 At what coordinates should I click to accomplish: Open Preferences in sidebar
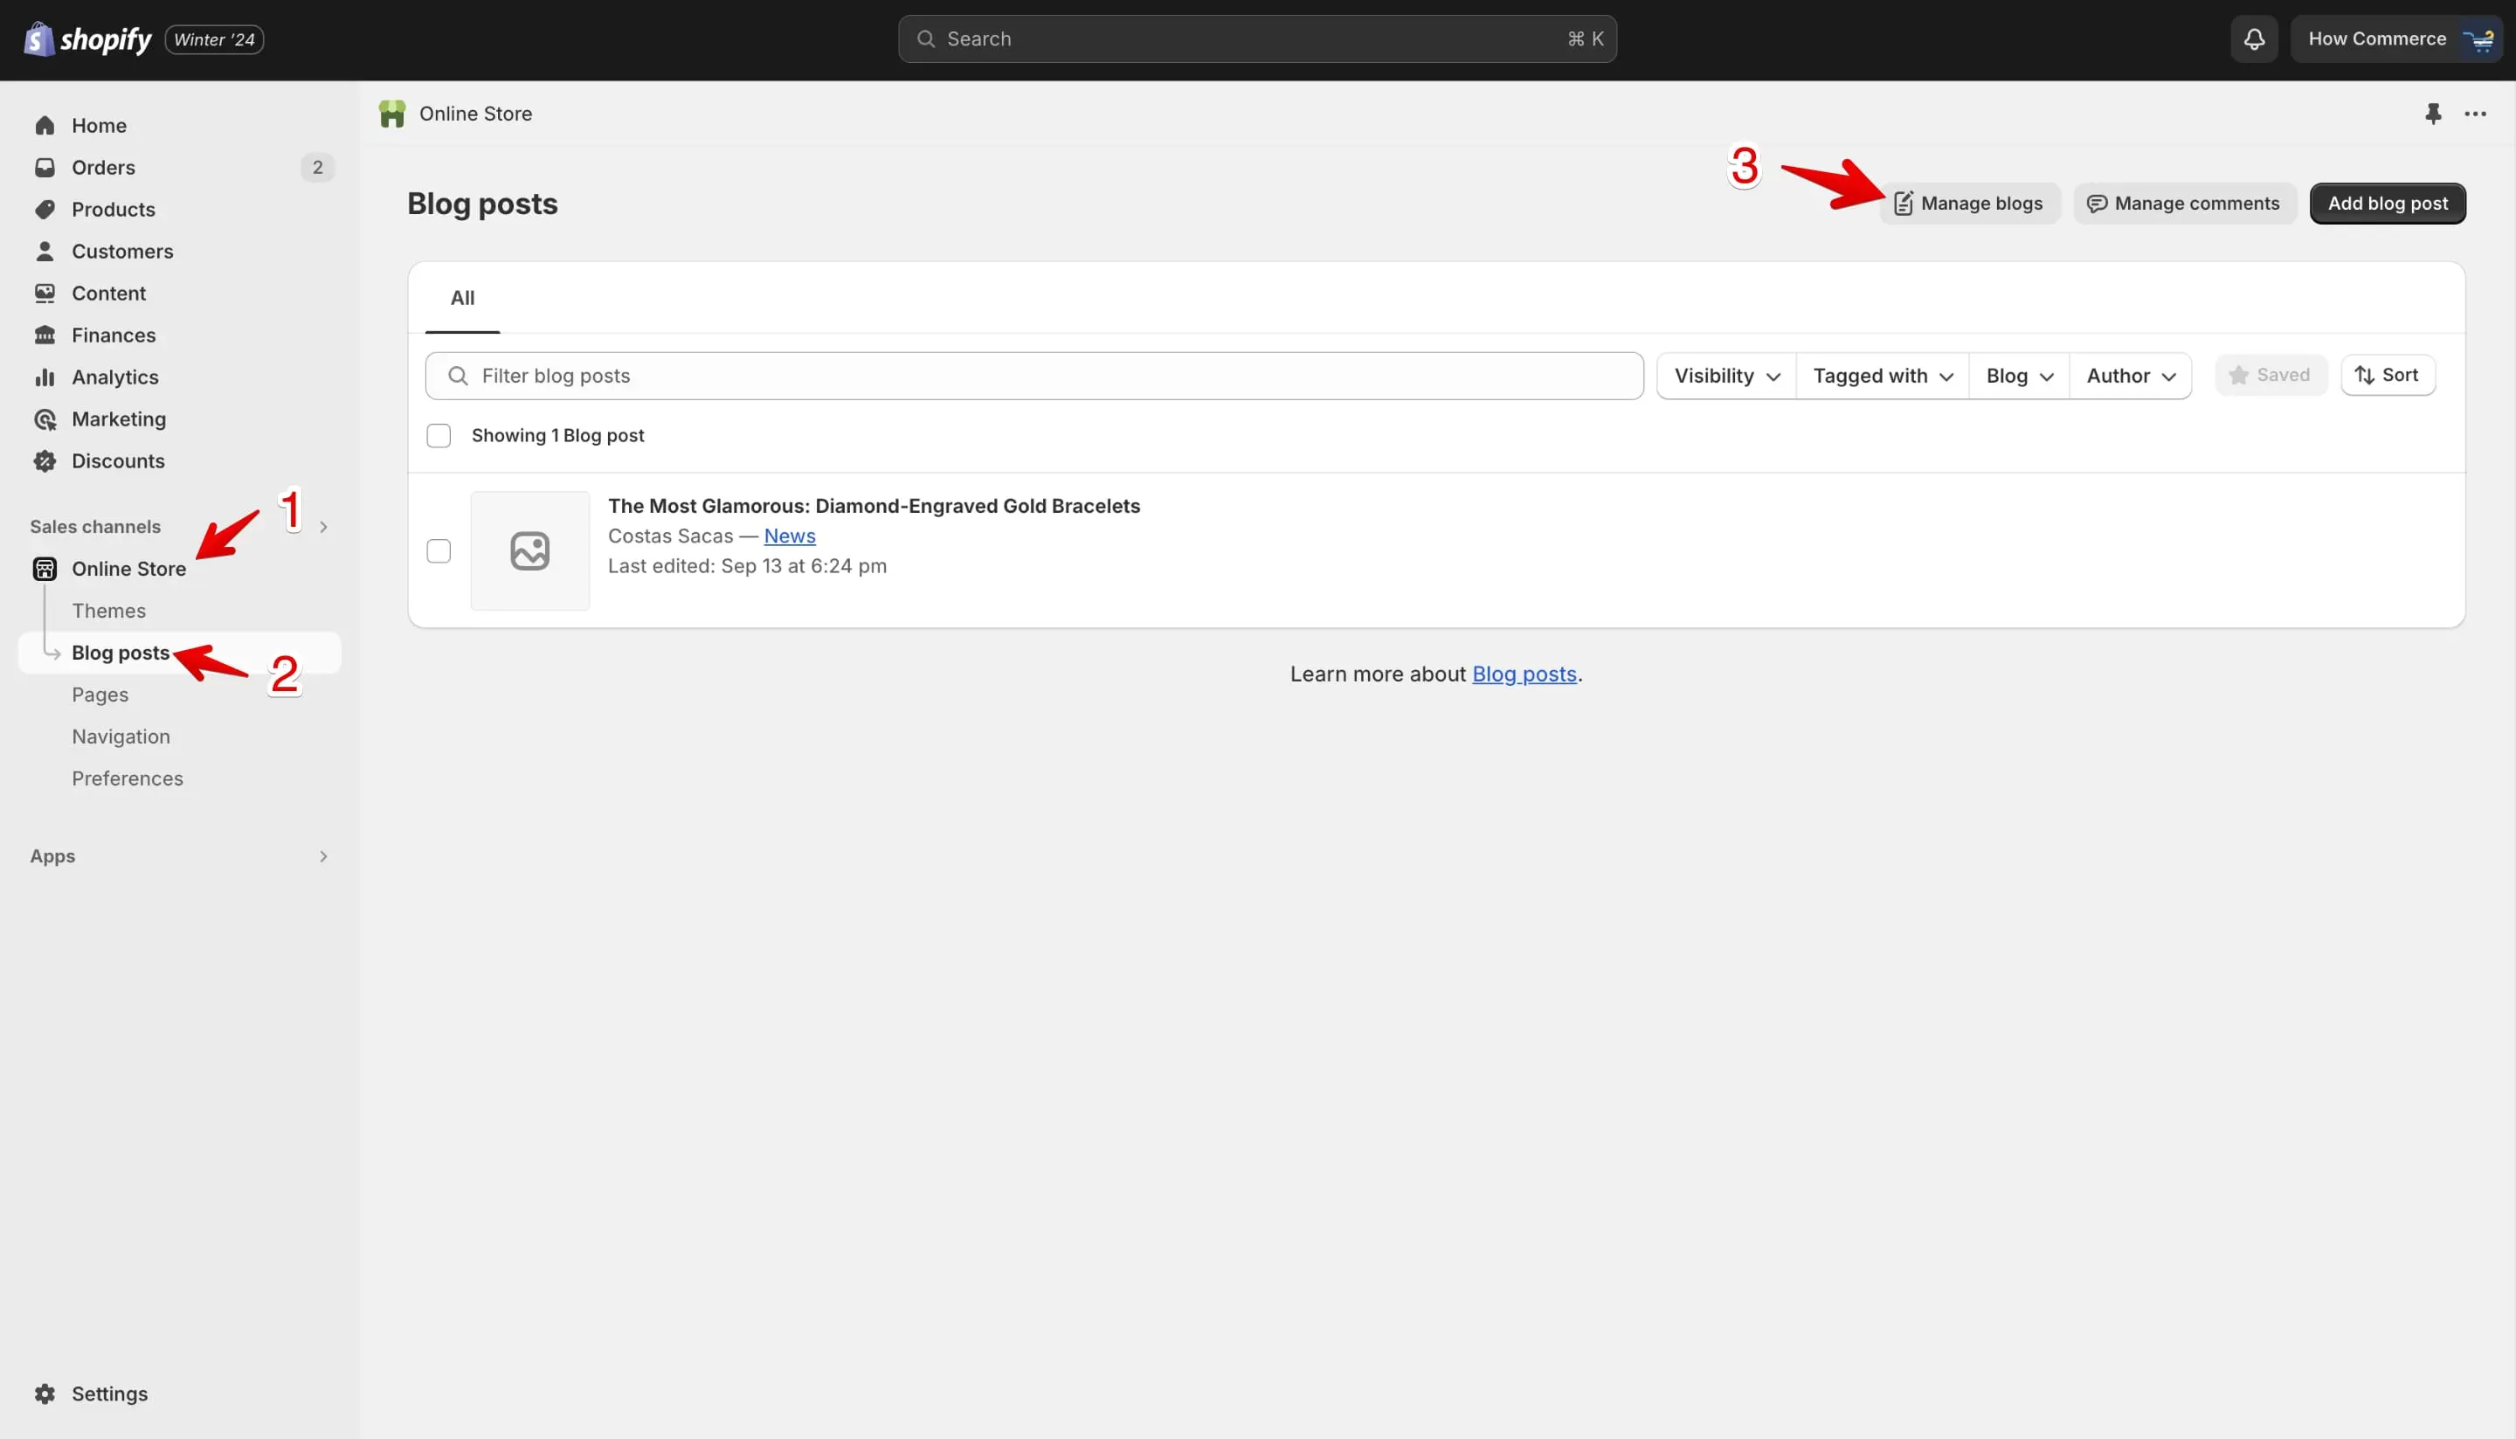point(128,778)
